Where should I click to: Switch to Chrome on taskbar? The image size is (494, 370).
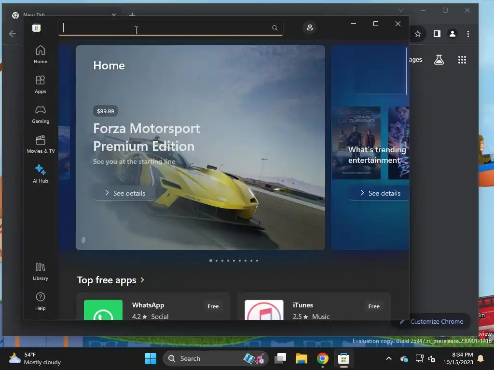tap(323, 358)
